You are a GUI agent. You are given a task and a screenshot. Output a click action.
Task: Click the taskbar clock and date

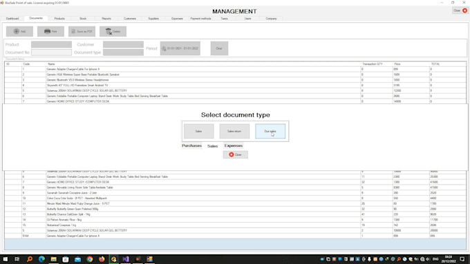[x=449, y=259]
